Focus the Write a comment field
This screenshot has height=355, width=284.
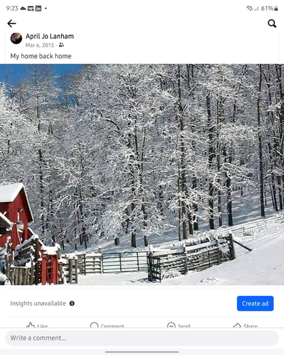click(x=142, y=338)
